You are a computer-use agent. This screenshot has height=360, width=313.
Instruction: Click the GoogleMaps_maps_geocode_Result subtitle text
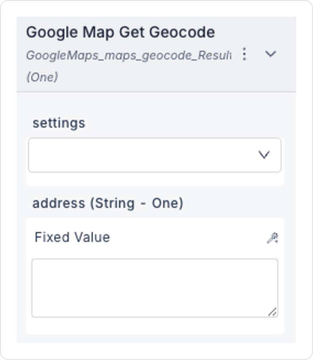tap(128, 55)
